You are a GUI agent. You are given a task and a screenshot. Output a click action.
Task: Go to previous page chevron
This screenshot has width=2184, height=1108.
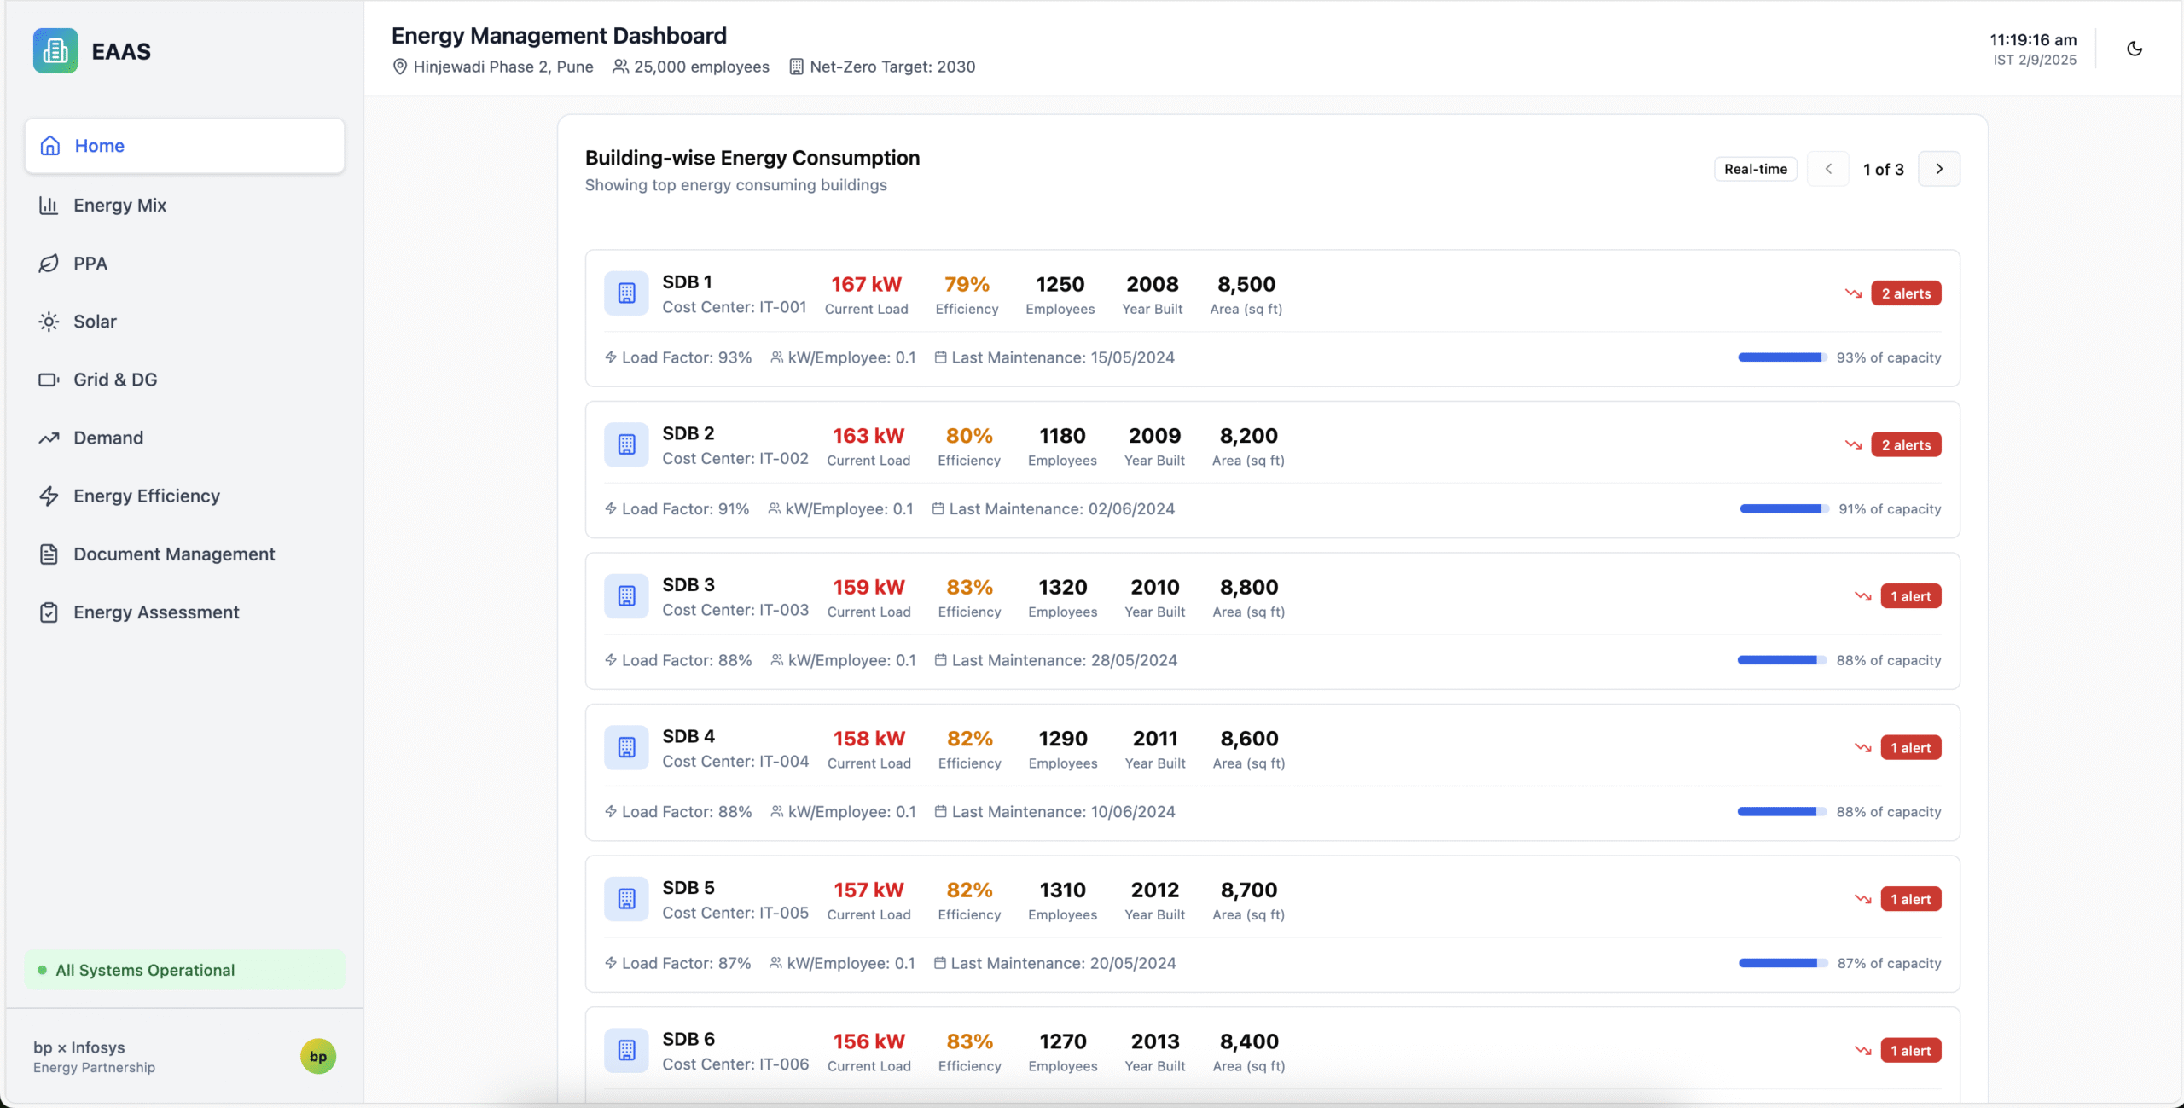(x=1827, y=169)
